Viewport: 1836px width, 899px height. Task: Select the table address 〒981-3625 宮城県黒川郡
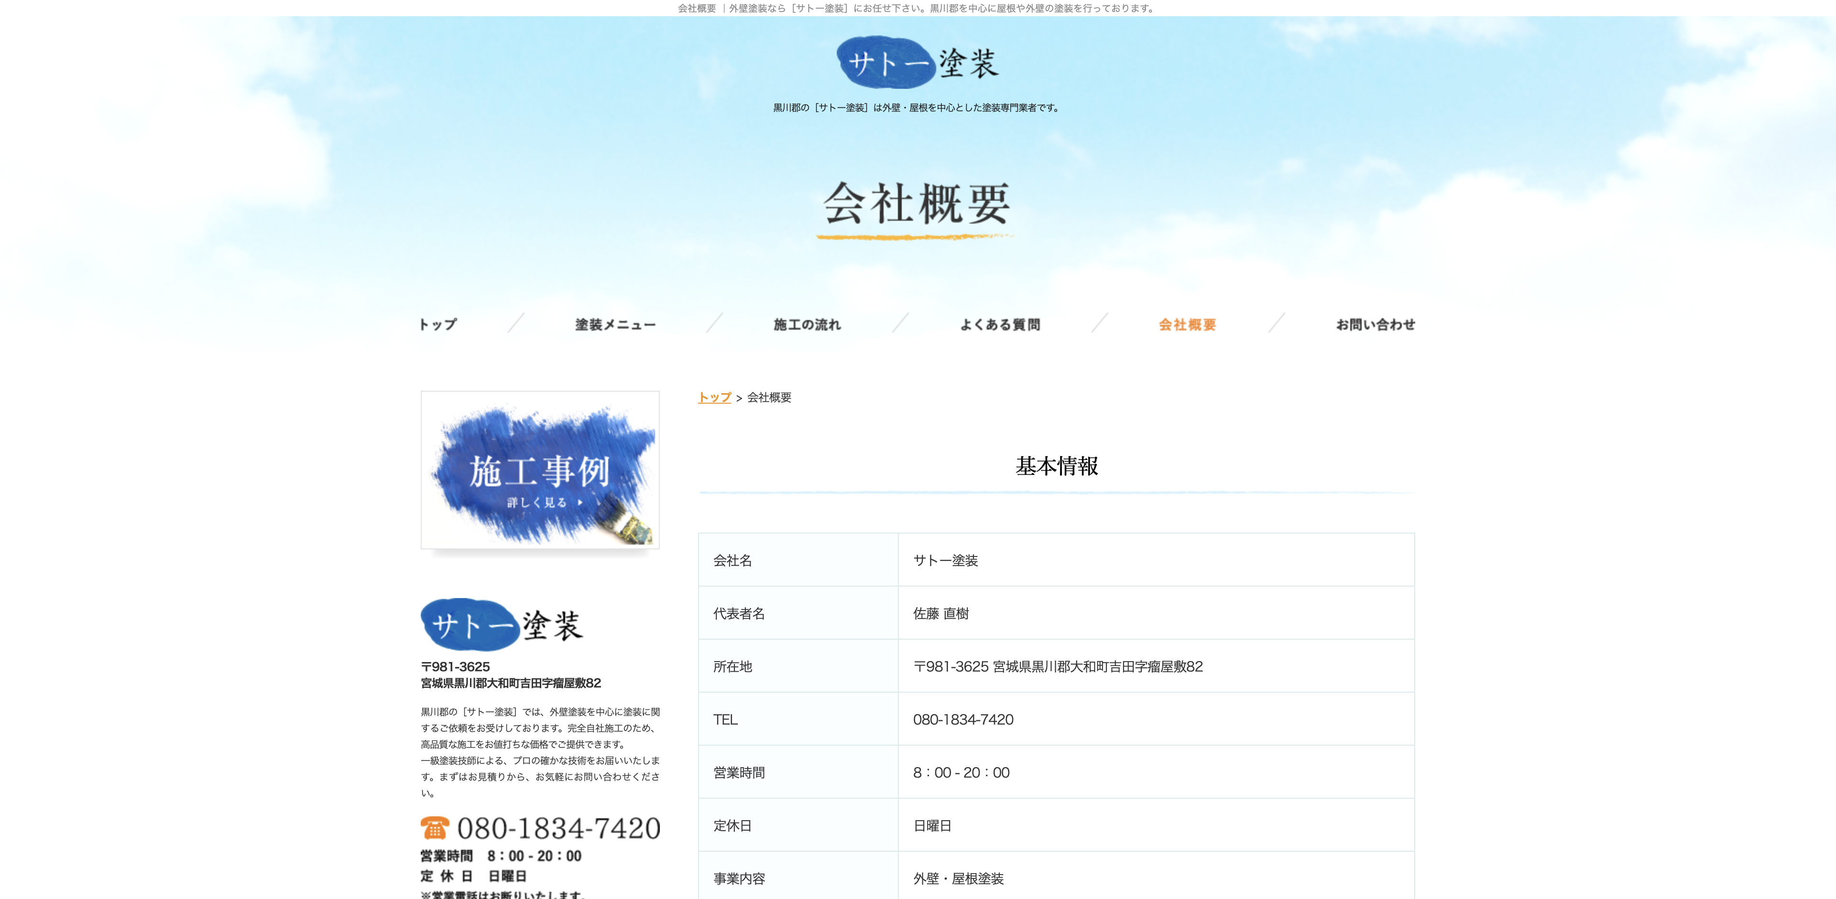pyautogui.click(x=1058, y=666)
